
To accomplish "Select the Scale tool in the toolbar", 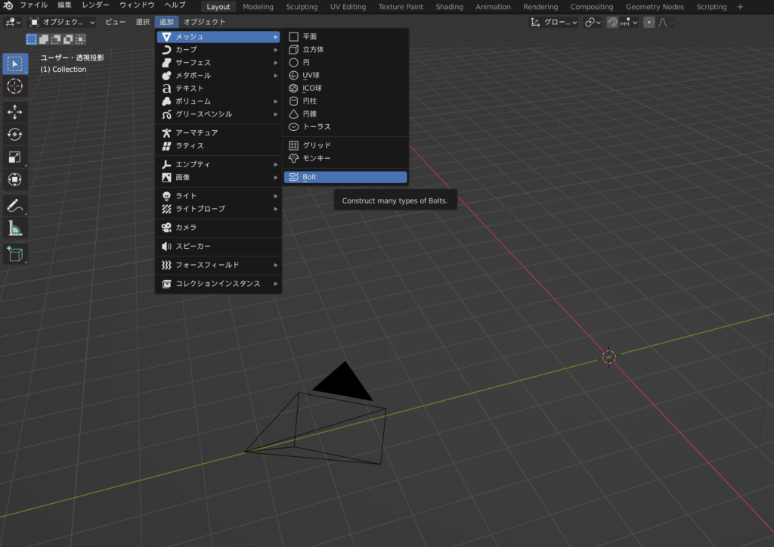I will [14, 157].
